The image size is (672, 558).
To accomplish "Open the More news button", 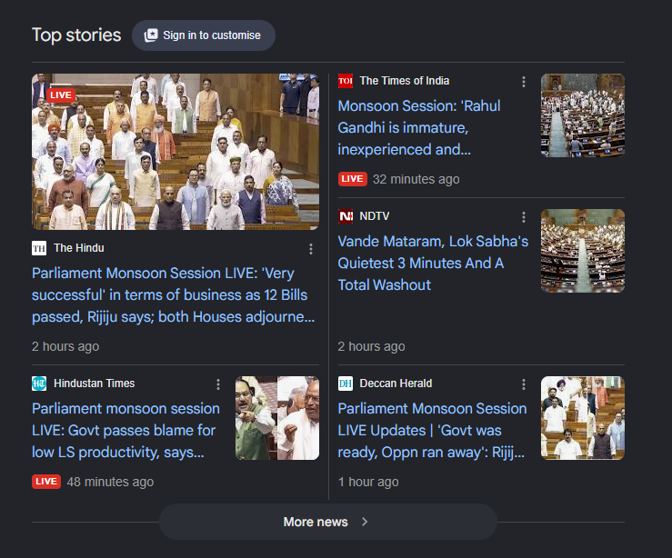I will pos(328,522).
